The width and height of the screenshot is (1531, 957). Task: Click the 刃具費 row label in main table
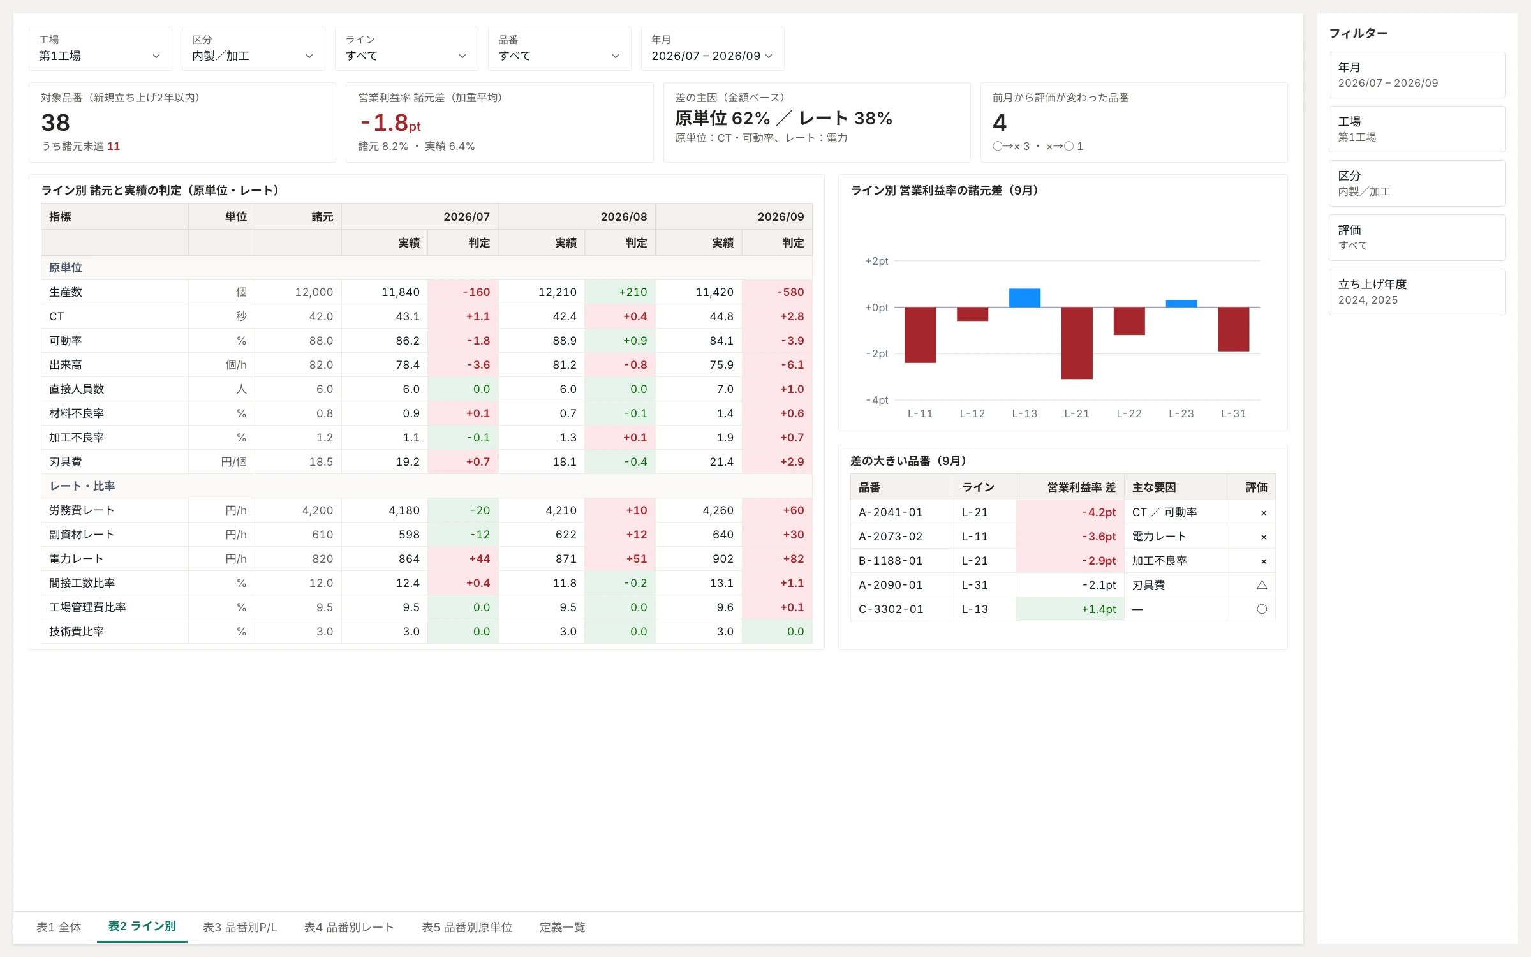coord(66,462)
